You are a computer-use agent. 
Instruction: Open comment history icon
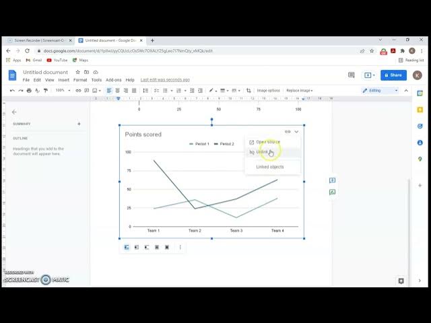[x=351, y=75]
